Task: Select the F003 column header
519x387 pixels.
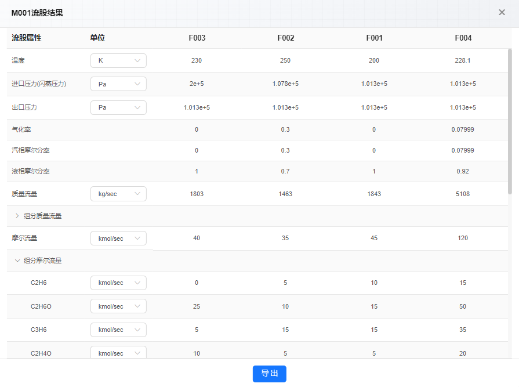Action: point(197,38)
